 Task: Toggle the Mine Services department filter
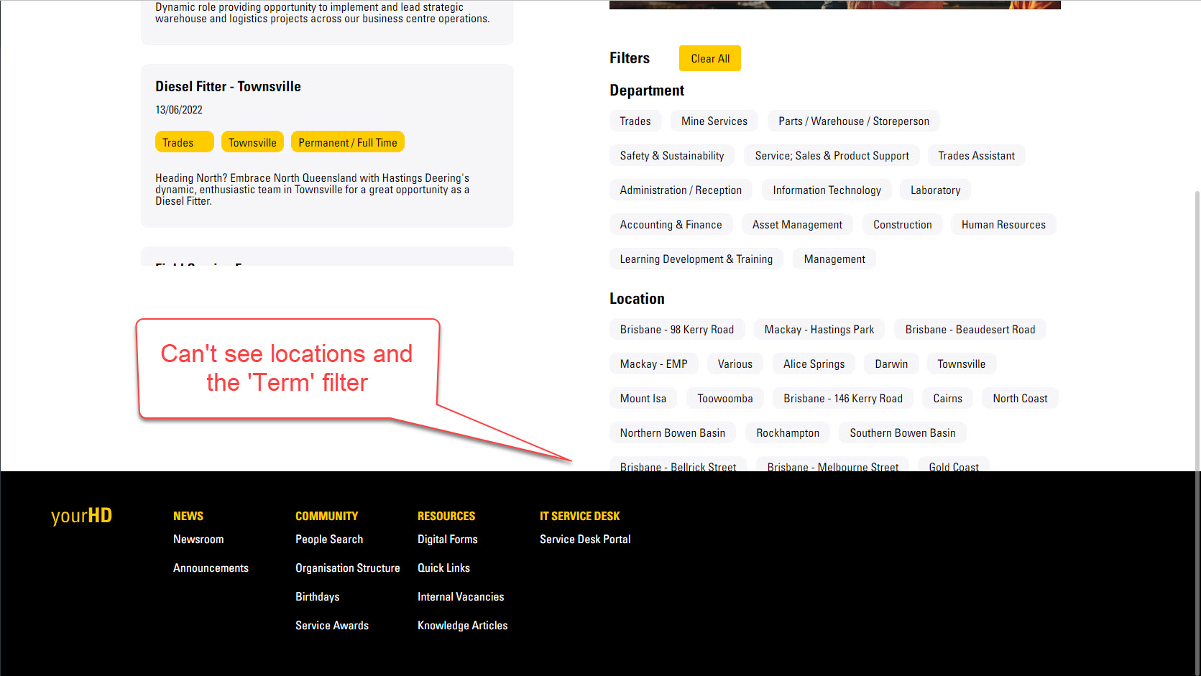pyautogui.click(x=714, y=121)
